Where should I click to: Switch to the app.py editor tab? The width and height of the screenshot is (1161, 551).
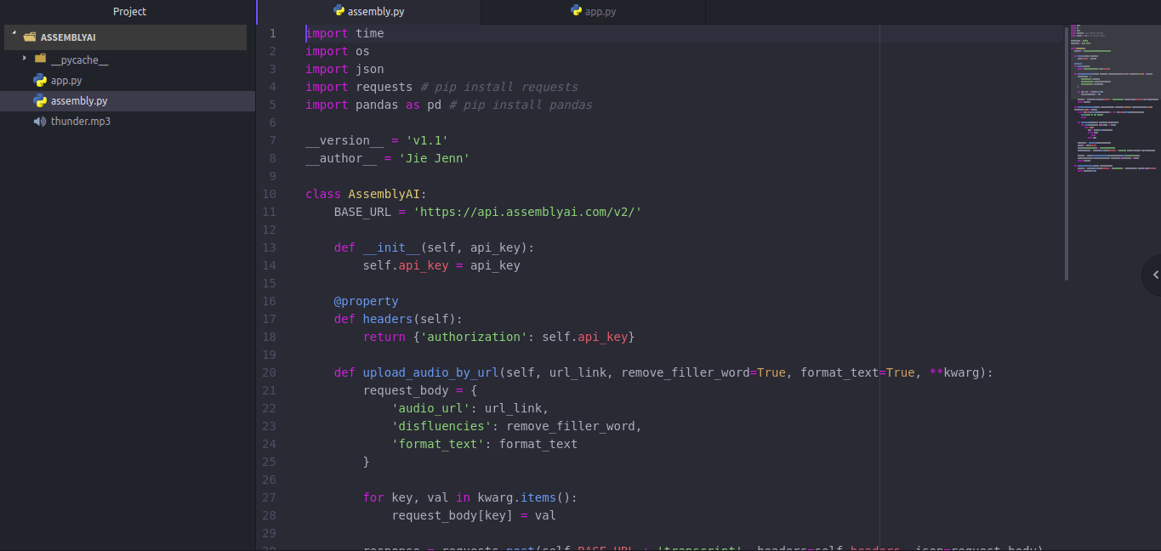[593, 12]
